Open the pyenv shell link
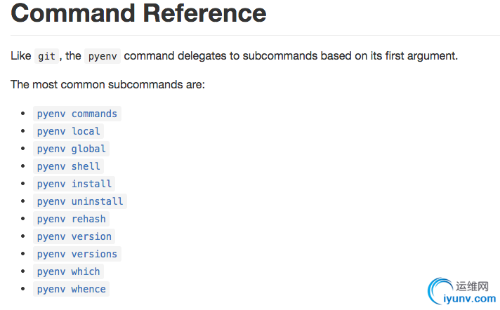This screenshot has width=500, height=310. pyautogui.click(x=68, y=166)
